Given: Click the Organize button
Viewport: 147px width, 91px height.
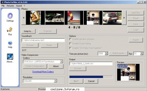Looking at the screenshot, I should [x=48, y=31].
